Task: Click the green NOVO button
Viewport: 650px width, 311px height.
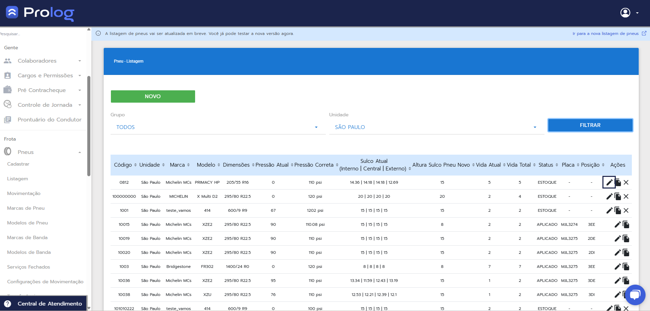Action: [153, 96]
